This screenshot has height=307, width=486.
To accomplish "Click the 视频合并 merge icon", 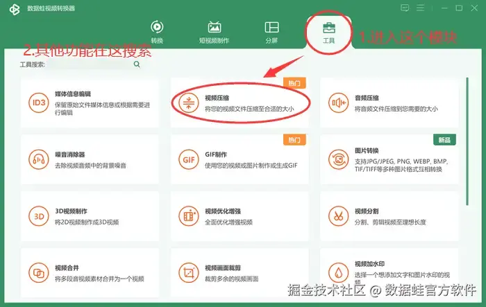I will pyautogui.click(x=39, y=273).
